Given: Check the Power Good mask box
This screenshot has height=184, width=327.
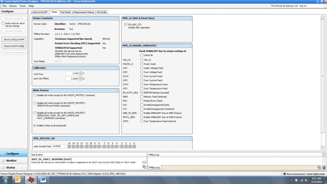Looking at the screenshot, I should click(x=142, y=64).
